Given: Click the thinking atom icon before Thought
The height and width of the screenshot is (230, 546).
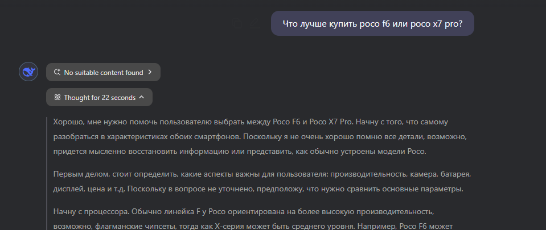Looking at the screenshot, I should [58, 98].
